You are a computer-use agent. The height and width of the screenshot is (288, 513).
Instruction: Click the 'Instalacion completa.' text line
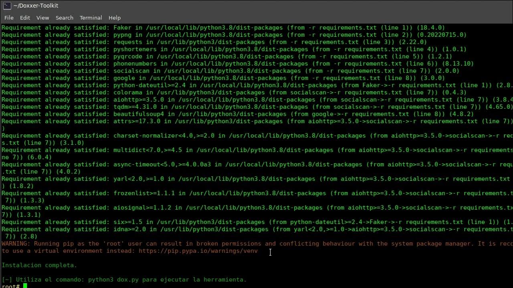[x=39, y=265]
